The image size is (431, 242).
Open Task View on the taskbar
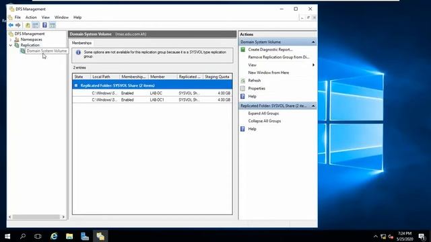coord(38,236)
